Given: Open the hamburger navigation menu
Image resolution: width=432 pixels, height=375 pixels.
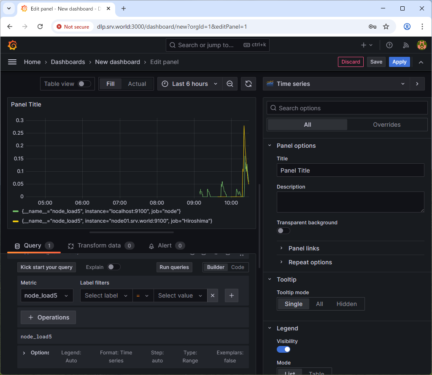Looking at the screenshot, I should pos(12,62).
